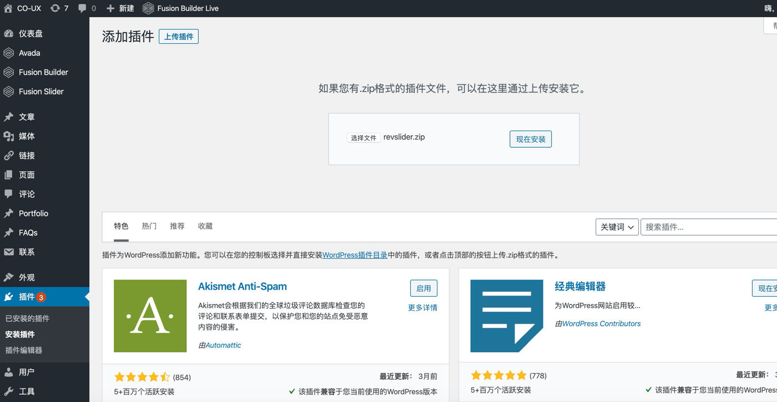
Task: Click the 现在安装 button for revslider.zip
Action: [x=531, y=139]
